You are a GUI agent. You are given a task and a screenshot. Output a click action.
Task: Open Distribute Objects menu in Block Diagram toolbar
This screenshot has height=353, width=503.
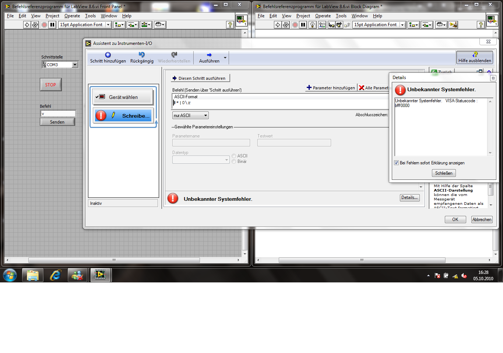pos(426,25)
